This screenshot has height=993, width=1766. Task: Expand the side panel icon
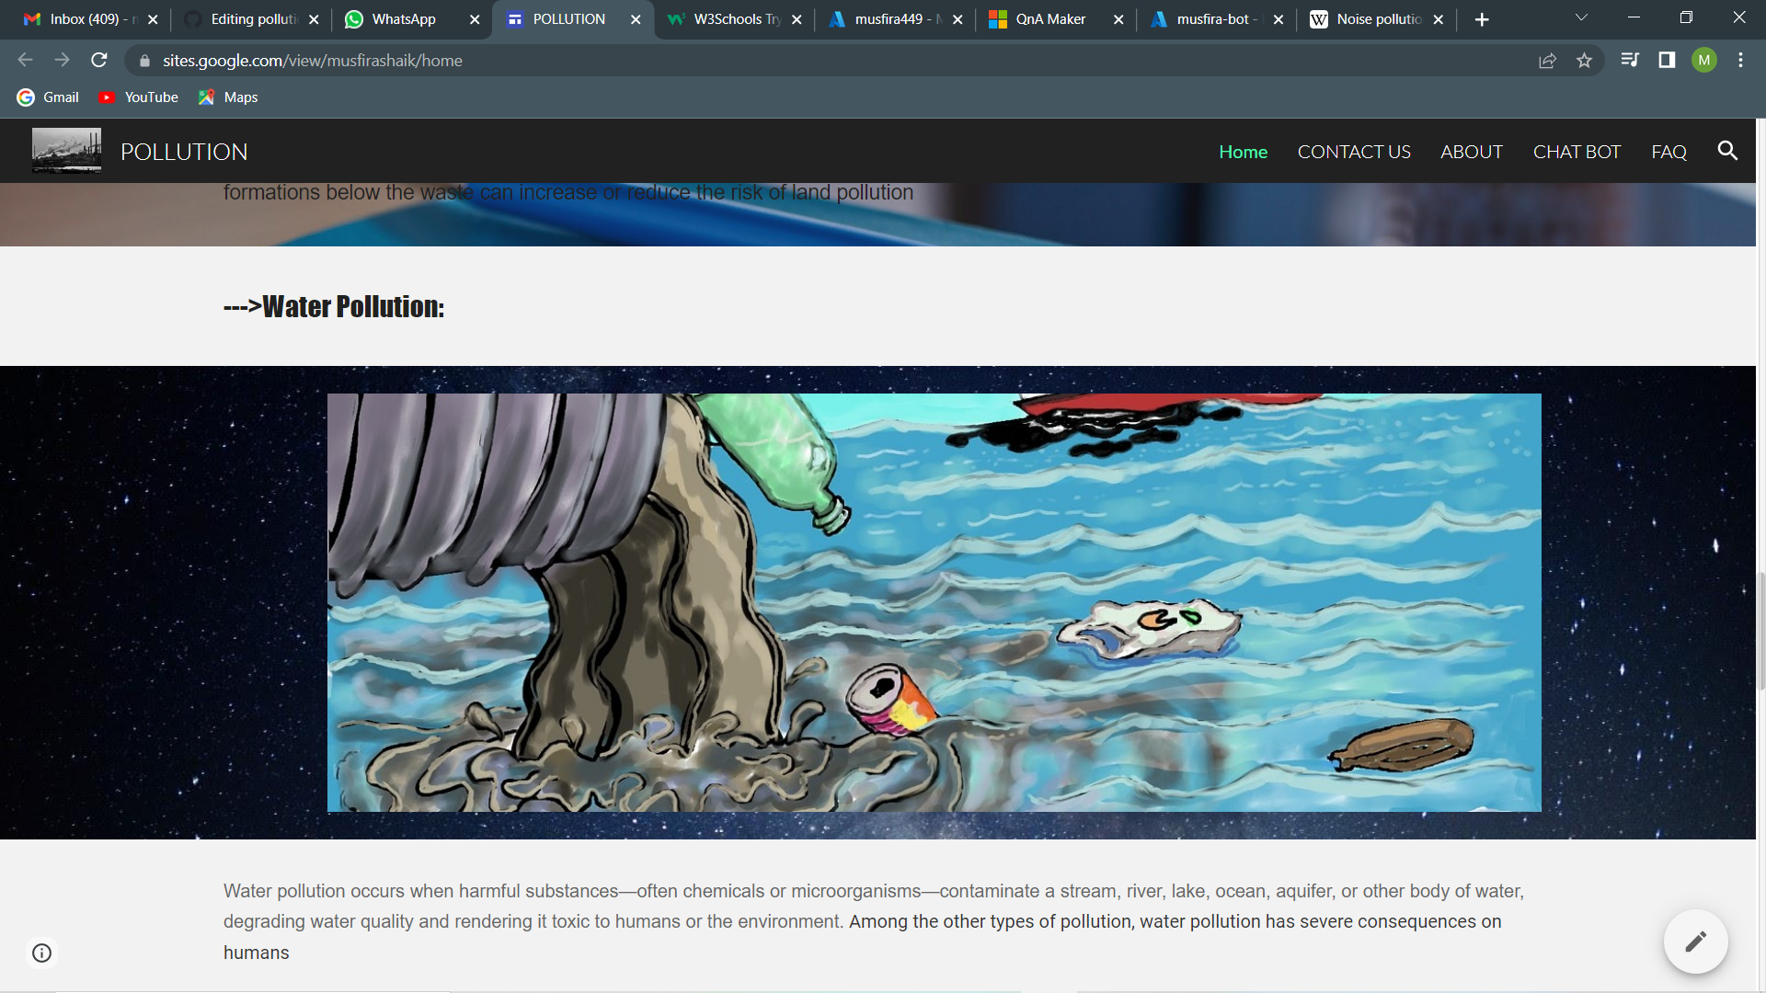tap(1666, 60)
